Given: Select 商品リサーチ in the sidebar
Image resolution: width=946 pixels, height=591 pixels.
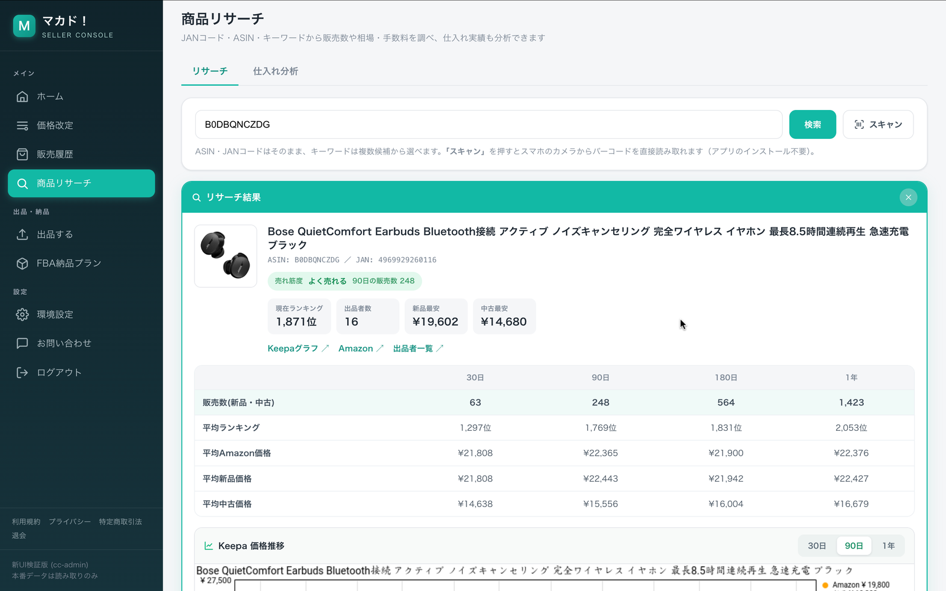Looking at the screenshot, I should tap(82, 183).
